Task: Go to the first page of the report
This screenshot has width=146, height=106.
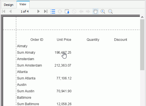Action: pyautogui.click(x=4, y=11)
